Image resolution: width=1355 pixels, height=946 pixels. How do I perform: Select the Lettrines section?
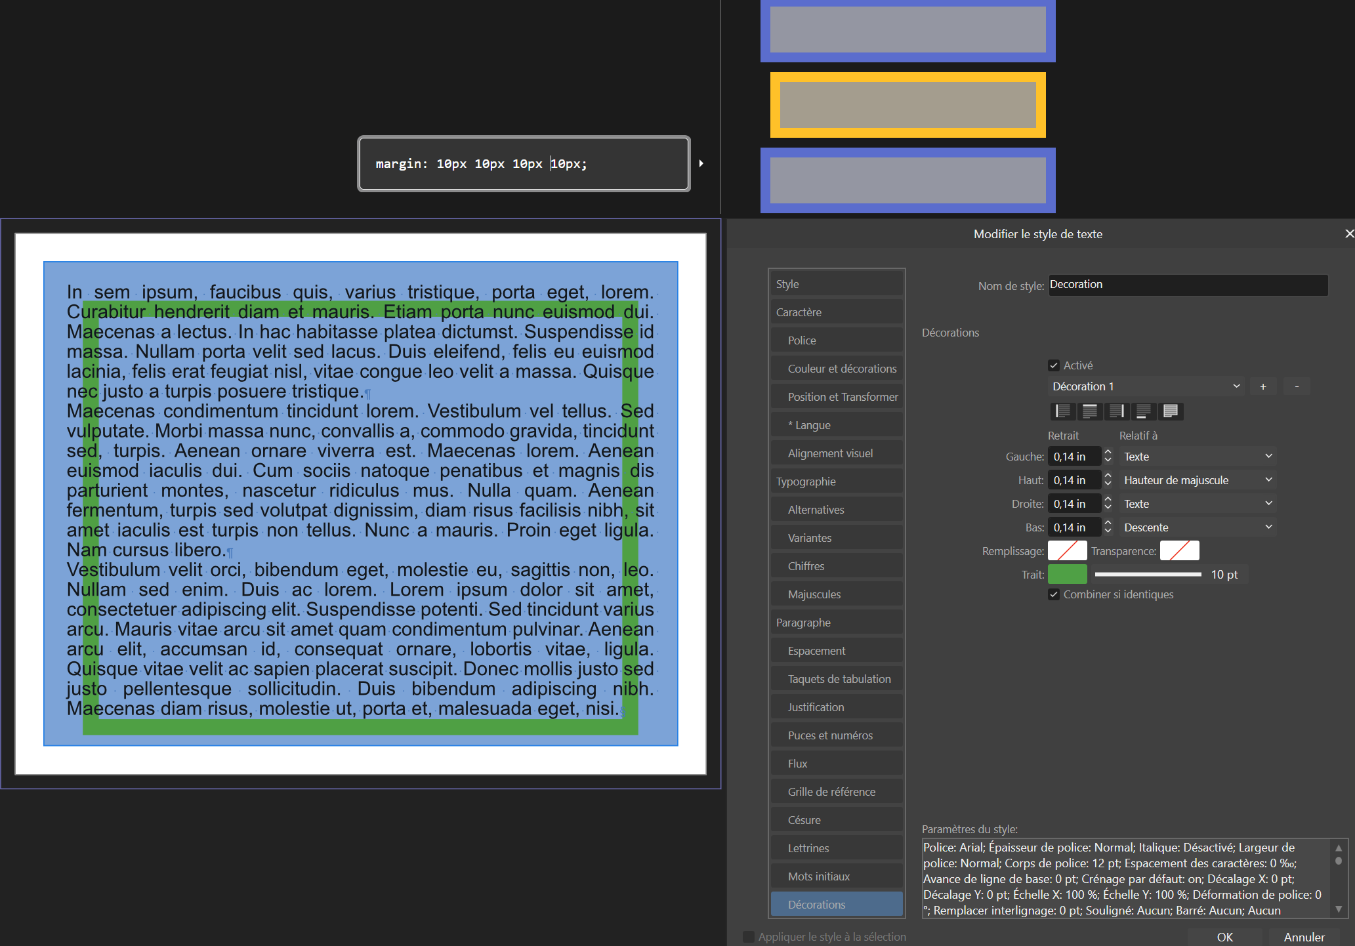[837, 848]
